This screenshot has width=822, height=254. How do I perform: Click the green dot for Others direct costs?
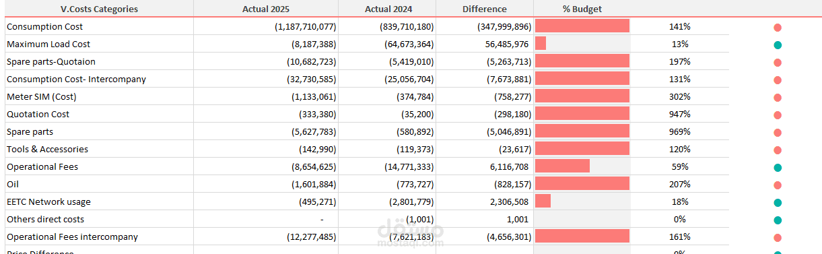(x=778, y=220)
